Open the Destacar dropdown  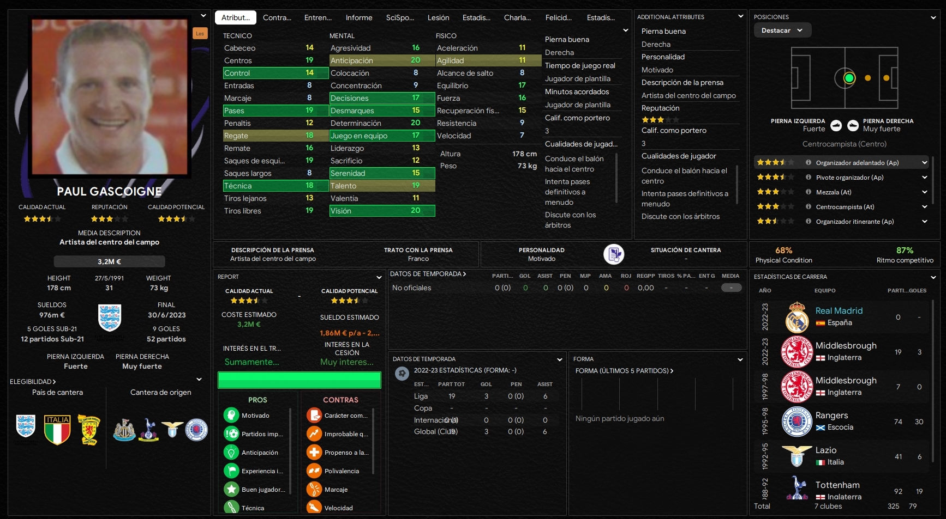click(x=782, y=30)
